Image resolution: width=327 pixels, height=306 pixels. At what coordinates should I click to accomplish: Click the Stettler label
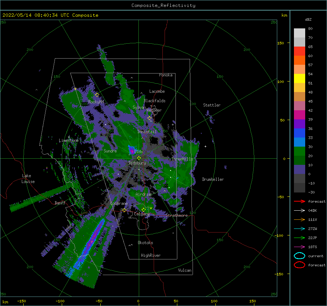click(x=212, y=105)
